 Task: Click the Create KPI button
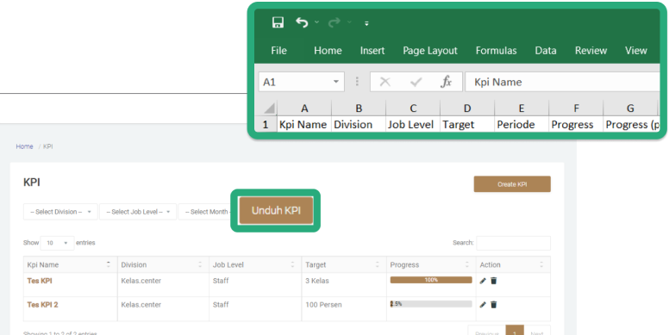pyautogui.click(x=512, y=184)
